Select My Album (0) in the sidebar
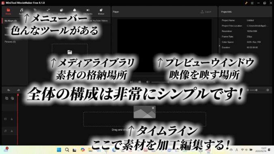 (x=11, y=21)
